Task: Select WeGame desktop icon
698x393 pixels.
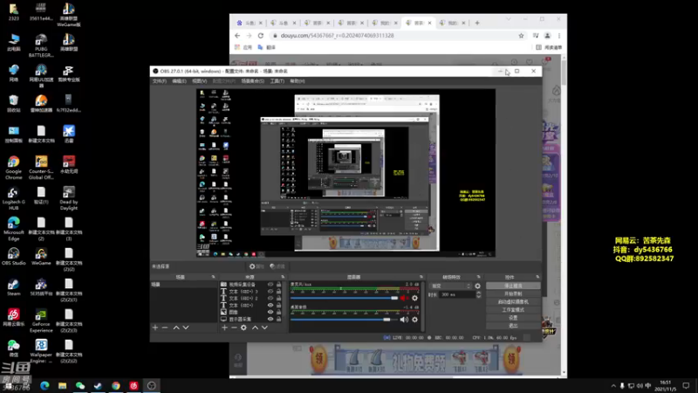Action: [41, 258]
